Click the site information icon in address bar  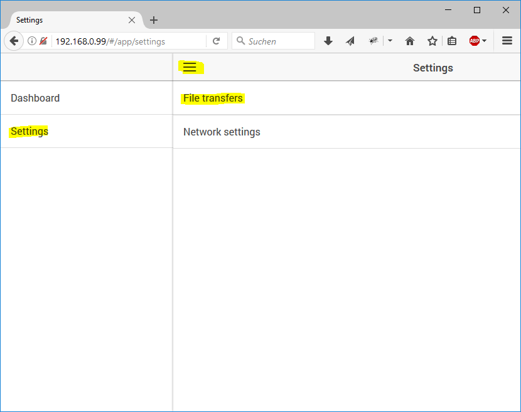tap(32, 41)
